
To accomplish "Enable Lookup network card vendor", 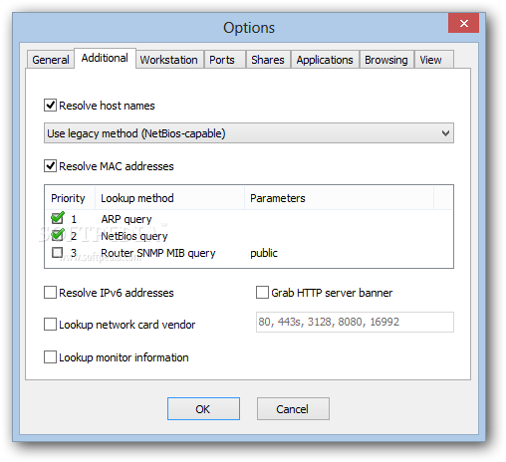I will click(50, 325).
